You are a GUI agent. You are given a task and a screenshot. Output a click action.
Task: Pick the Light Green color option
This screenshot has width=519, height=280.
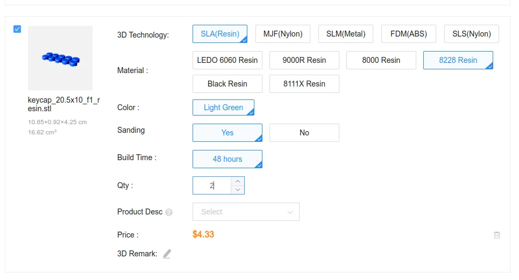(223, 107)
